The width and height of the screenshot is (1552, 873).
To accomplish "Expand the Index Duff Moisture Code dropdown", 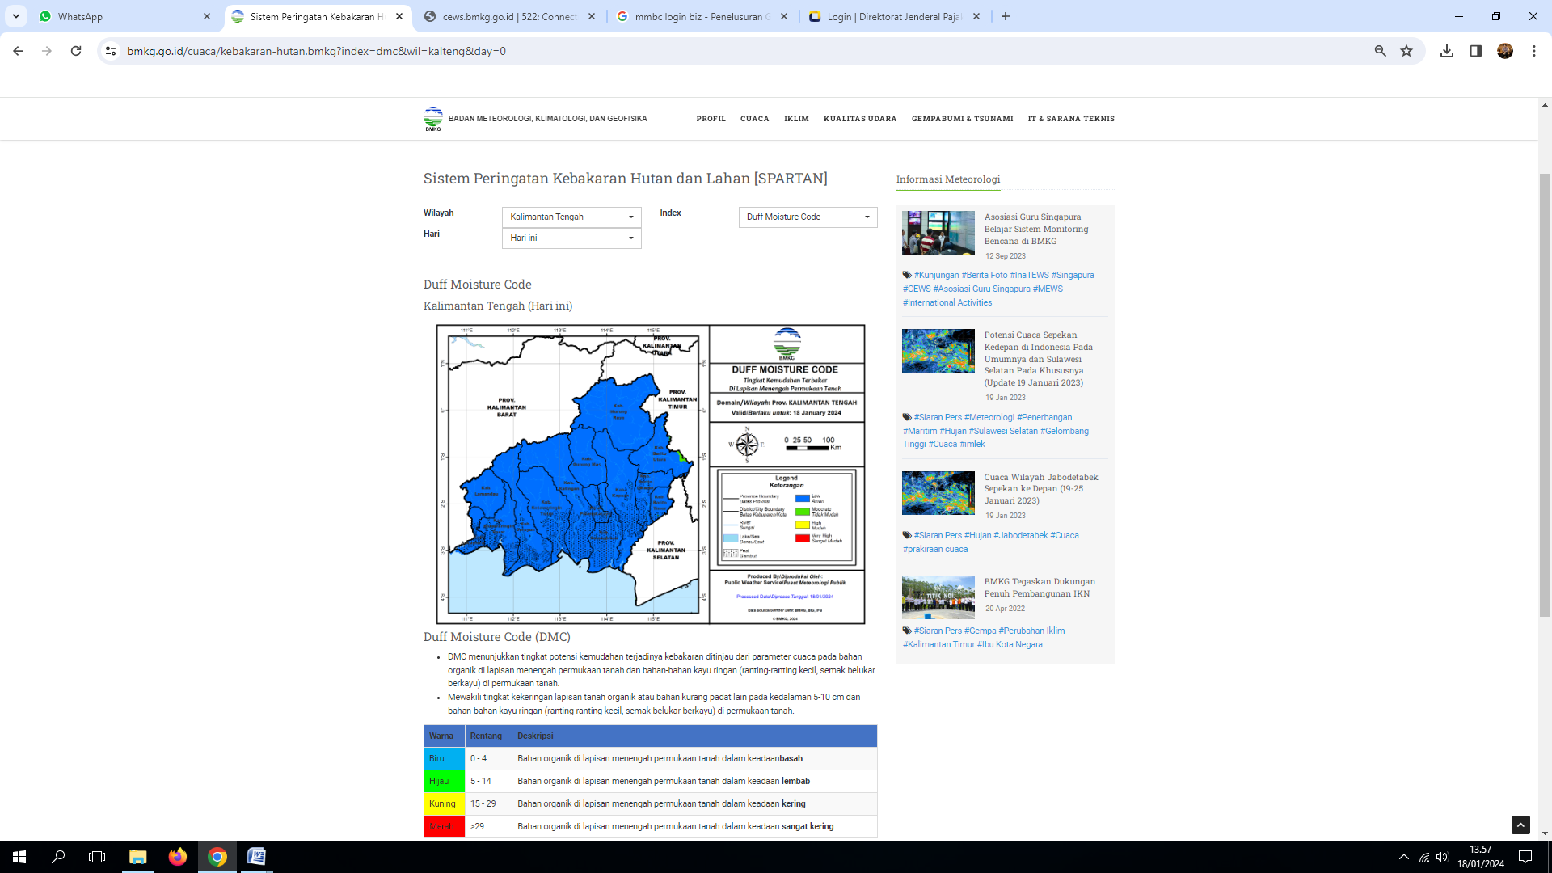I will [x=808, y=217].
